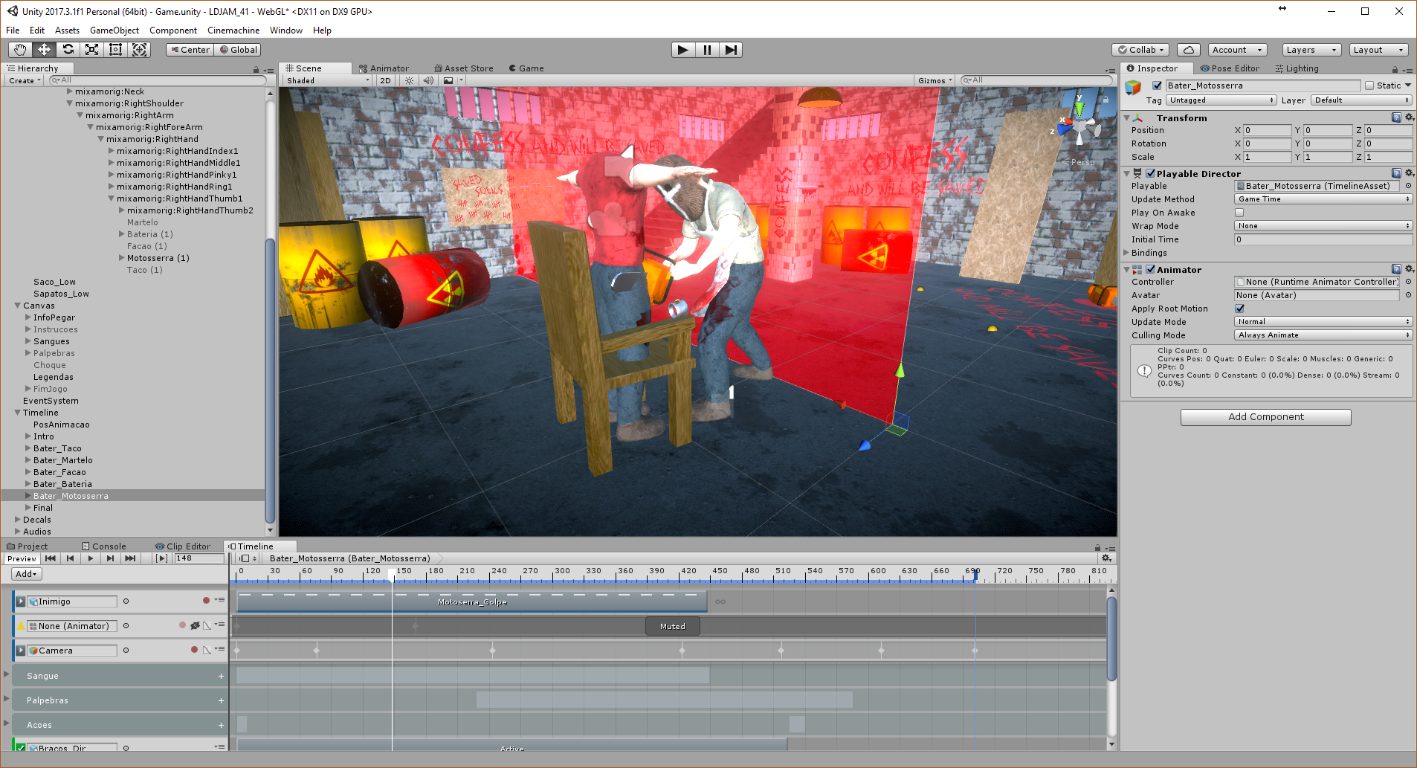Viewport: 1417px width, 768px height.
Task: Toggle scene audio speaker icon
Action: tap(428, 80)
